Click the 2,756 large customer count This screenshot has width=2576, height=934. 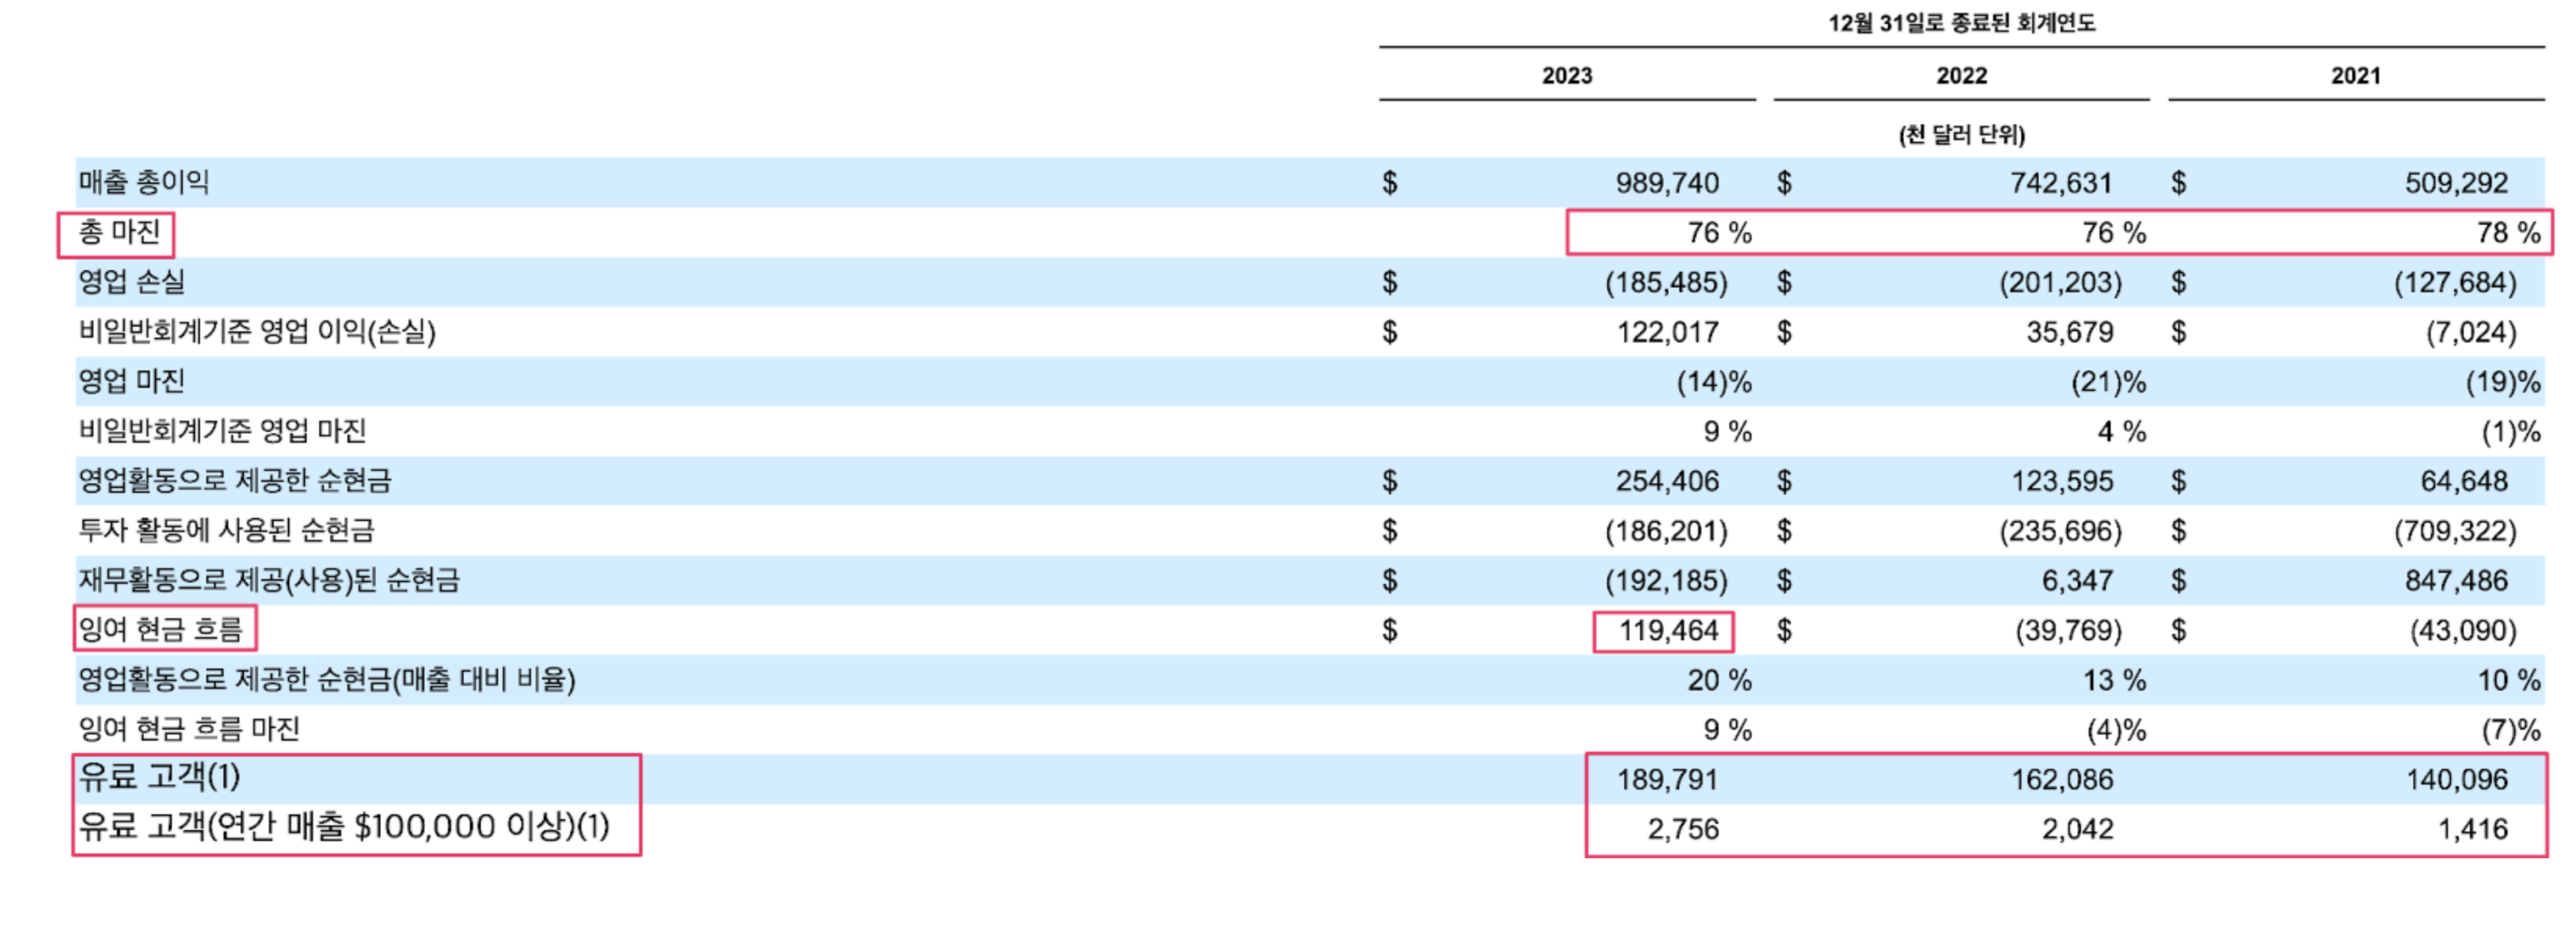[x=1683, y=829]
